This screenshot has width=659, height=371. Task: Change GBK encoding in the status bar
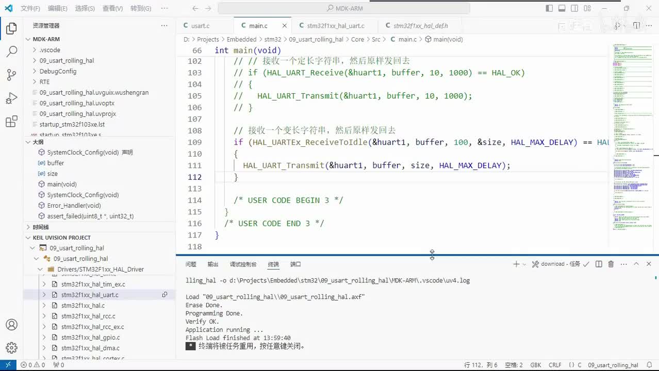click(x=536, y=365)
